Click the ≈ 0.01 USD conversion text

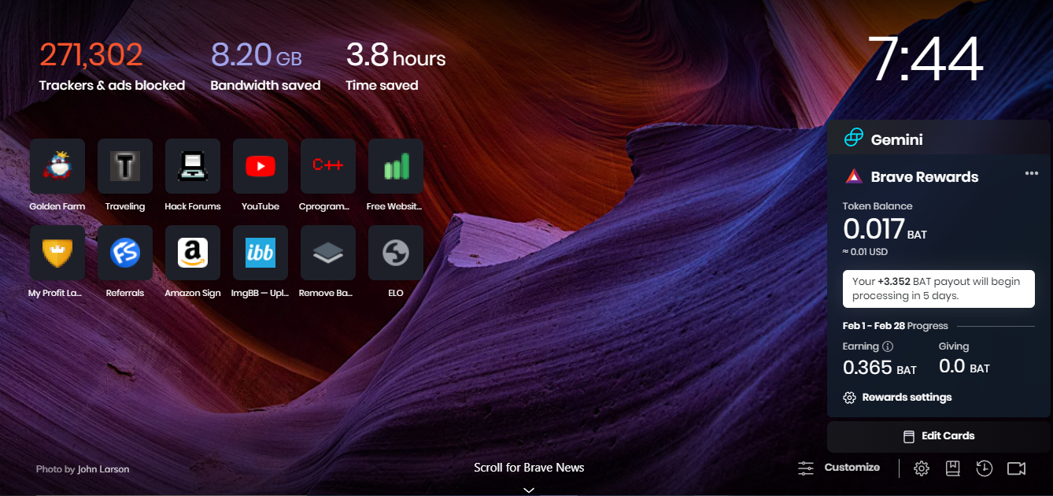(x=866, y=252)
